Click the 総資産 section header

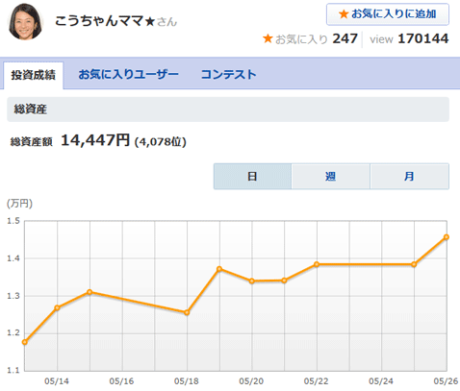228,110
